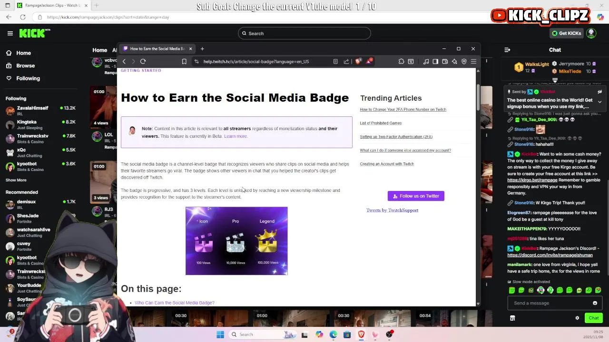Click Get KICKs button
The image size is (609, 342).
[x=566, y=33]
